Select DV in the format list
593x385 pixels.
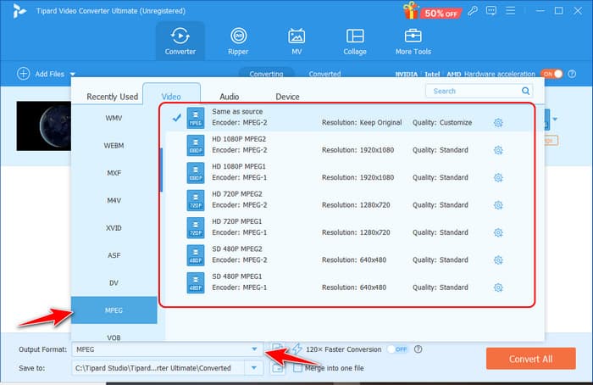click(x=114, y=282)
